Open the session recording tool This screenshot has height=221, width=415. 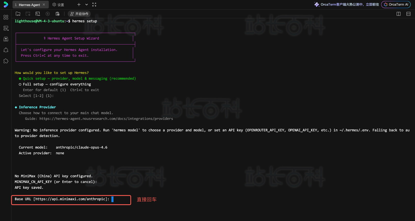(58, 14)
